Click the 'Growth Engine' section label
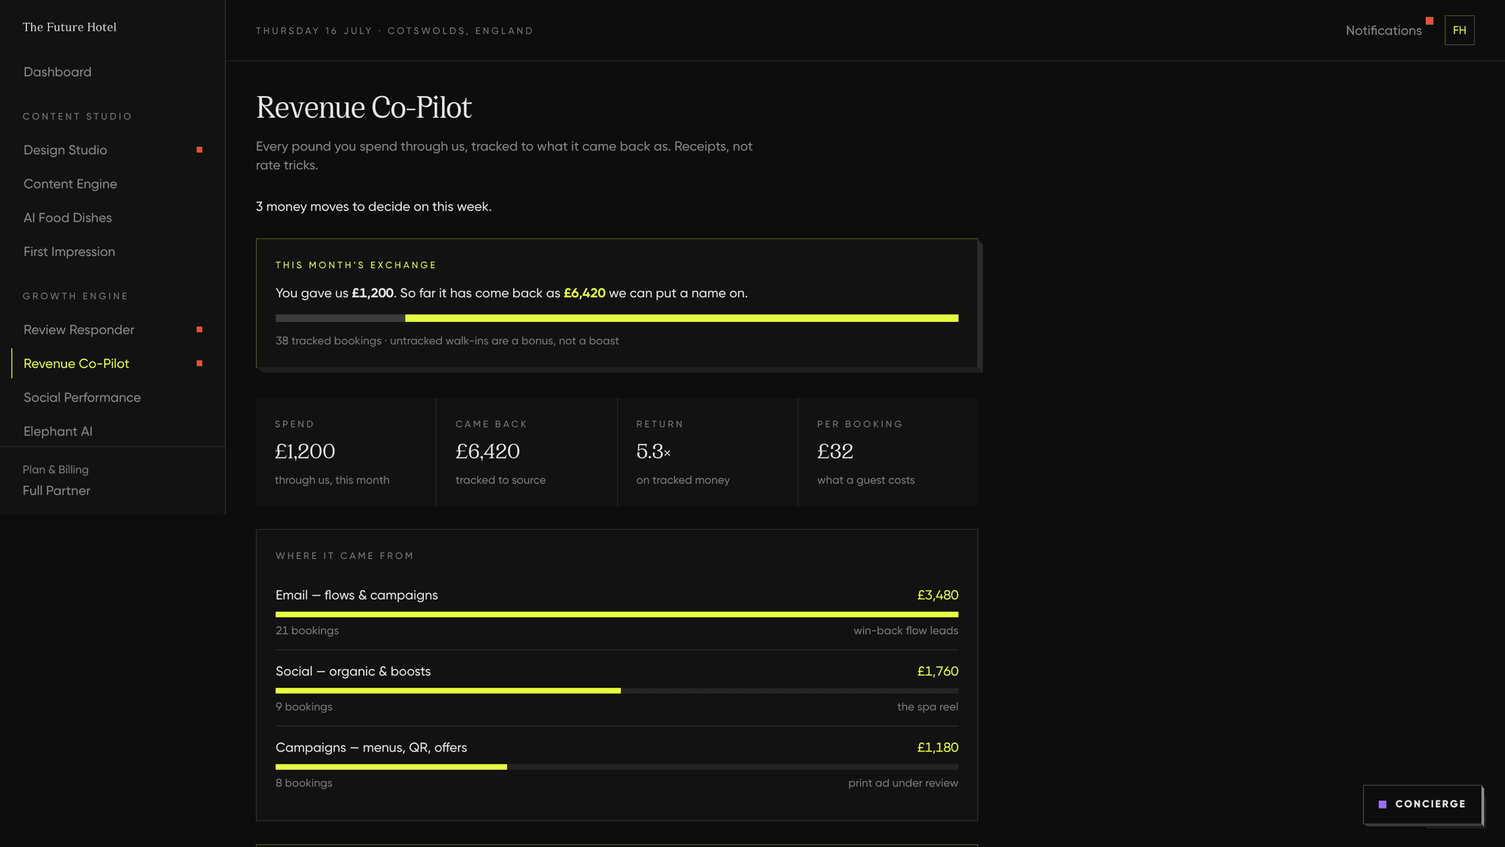Viewport: 1505px width, 847px height. click(x=75, y=296)
